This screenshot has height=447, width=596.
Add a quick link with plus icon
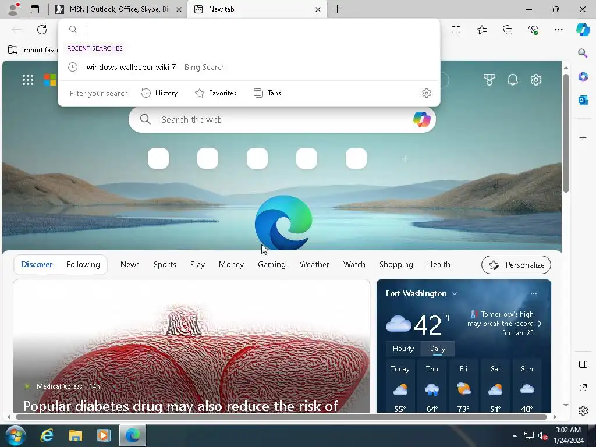tap(406, 159)
